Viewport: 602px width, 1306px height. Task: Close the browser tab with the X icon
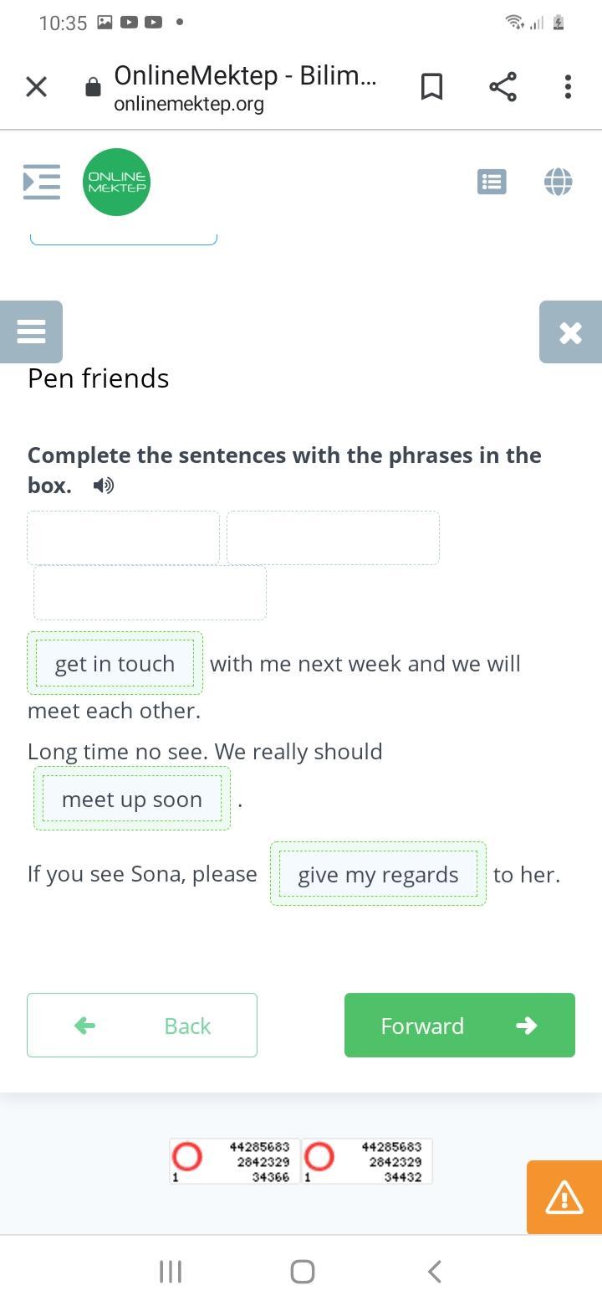click(x=36, y=86)
